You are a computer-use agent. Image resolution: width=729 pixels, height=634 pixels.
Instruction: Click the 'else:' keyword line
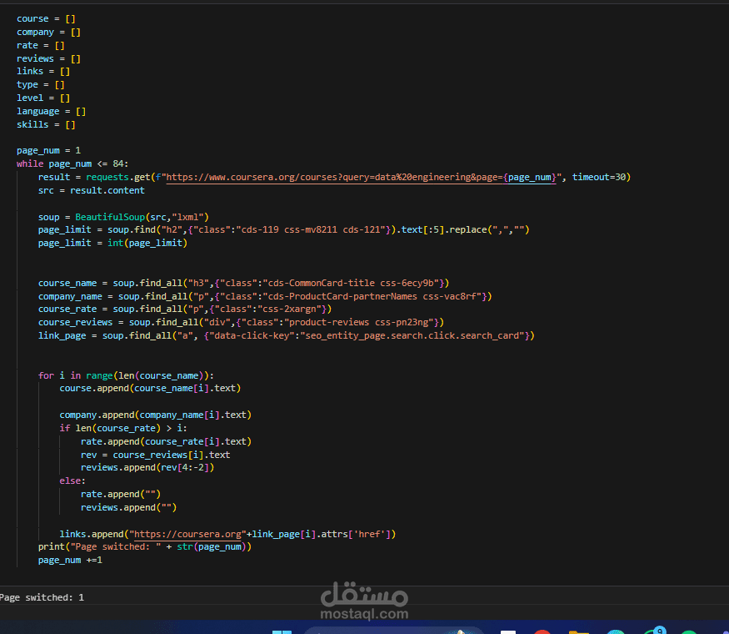[x=72, y=481]
